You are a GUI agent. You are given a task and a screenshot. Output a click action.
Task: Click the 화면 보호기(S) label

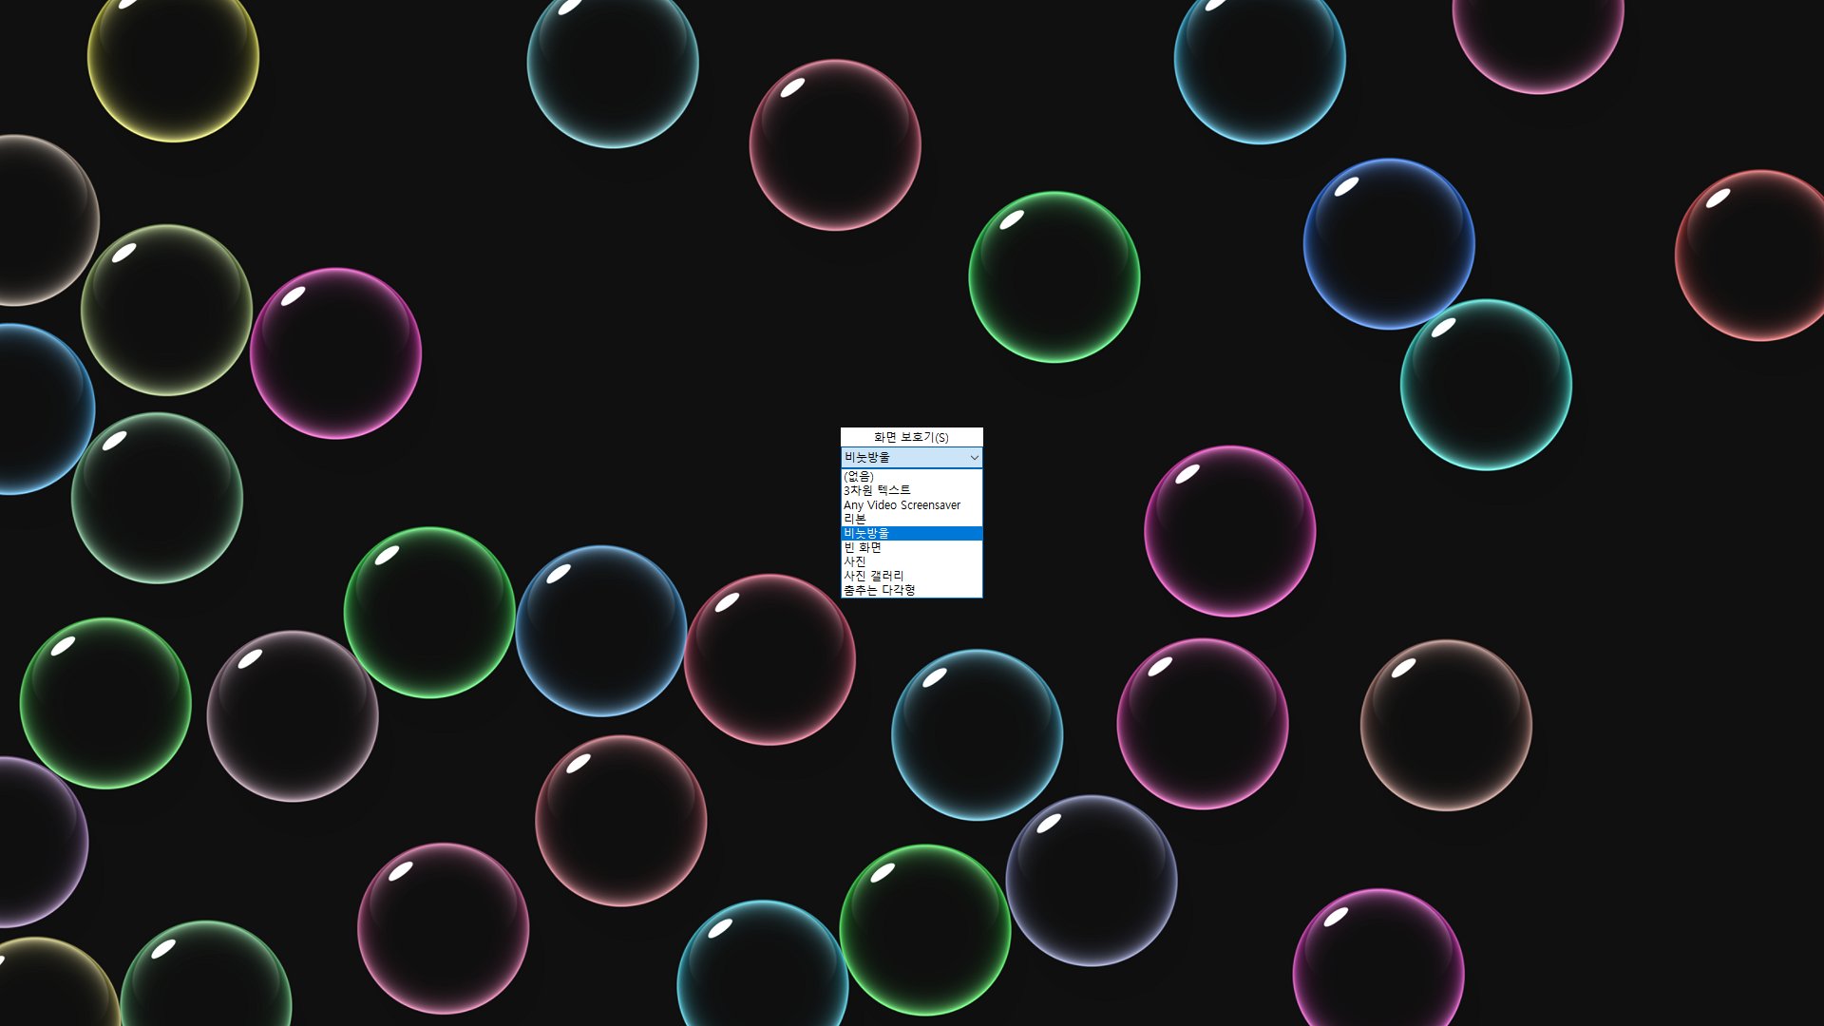(x=911, y=437)
